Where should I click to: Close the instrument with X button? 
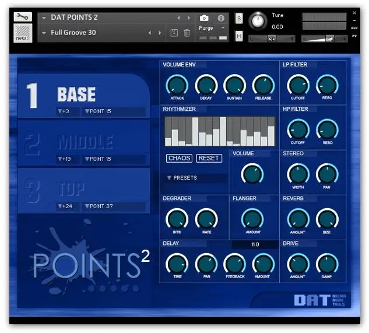click(x=354, y=13)
